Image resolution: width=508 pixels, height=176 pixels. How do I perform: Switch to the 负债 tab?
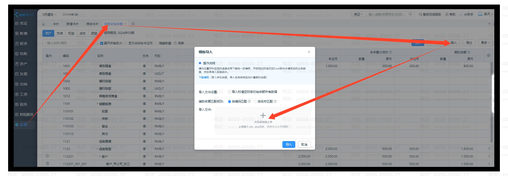60,33
